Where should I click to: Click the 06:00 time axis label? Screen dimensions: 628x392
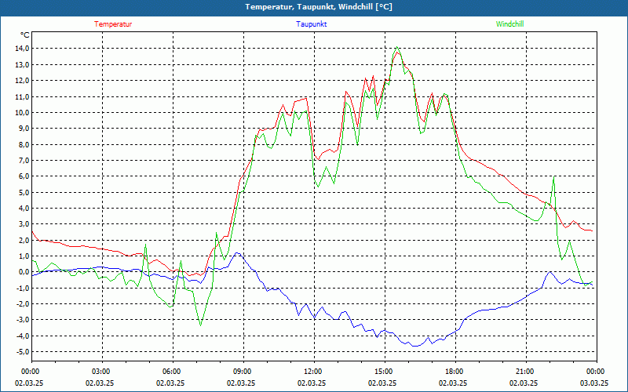(x=173, y=372)
